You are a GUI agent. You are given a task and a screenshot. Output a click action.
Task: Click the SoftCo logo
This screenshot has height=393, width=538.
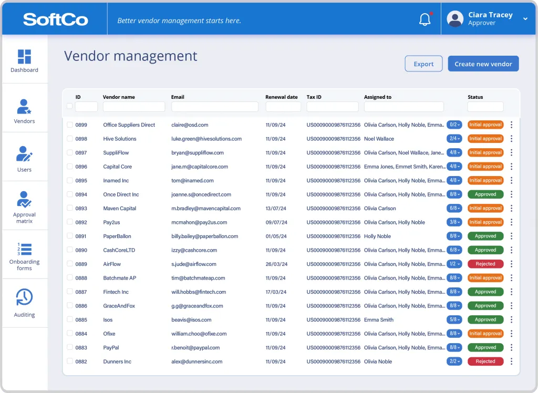(x=55, y=19)
